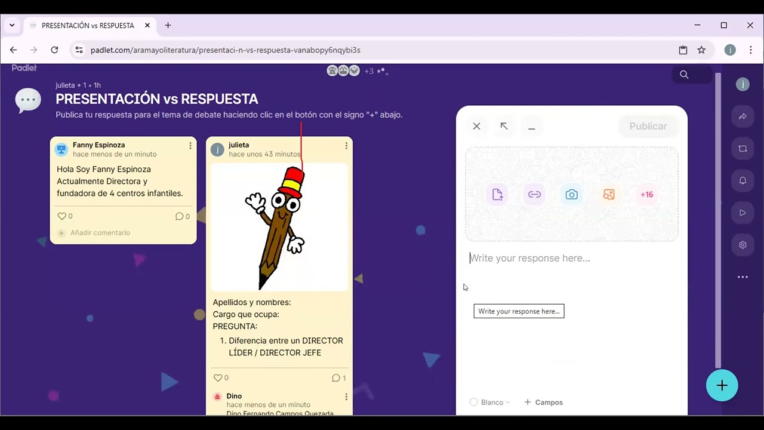Start the slideshow play icon
The image size is (764, 430).
click(x=743, y=213)
